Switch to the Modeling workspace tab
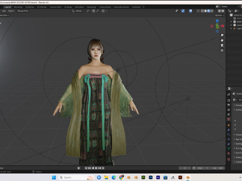This screenshot has height=181, width=242. [18, 7]
